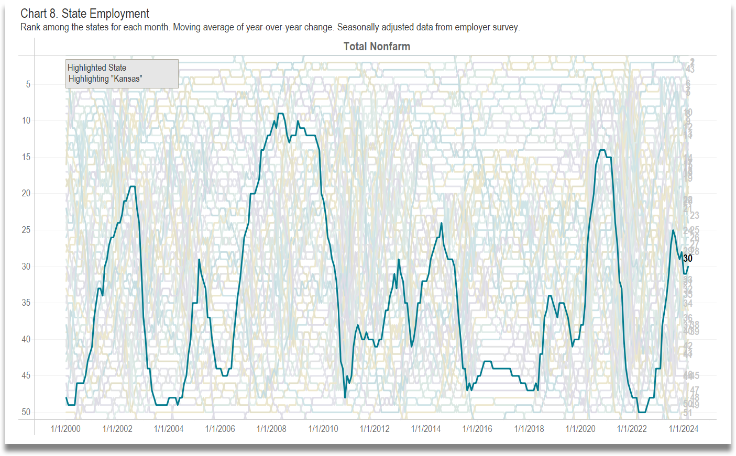Click y-axis tick label 15
Screen dimensions: 736x456
pos(26,157)
